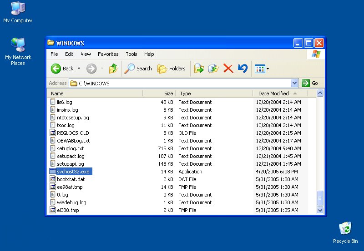The image size is (364, 251).
Task: Open the View menu
Action: click(86, 54)
